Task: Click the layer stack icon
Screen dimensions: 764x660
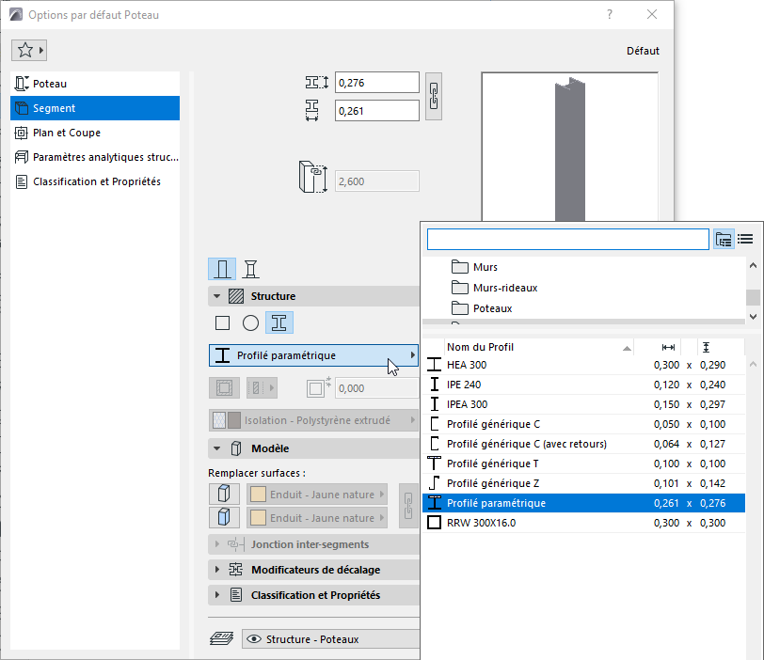Action: tap(222, 638)
